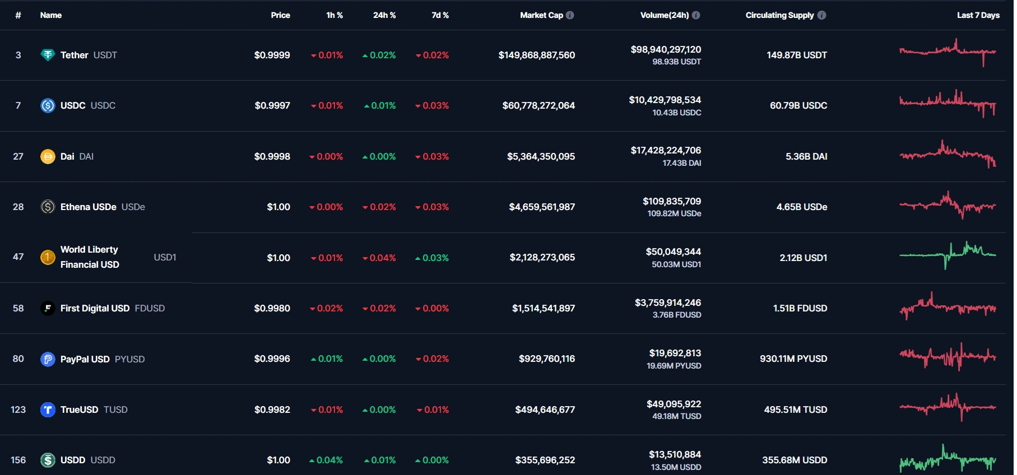Screen dimensions: 1017x475
Task: Open the TrueUSD name link
Action: pos(79,409)
